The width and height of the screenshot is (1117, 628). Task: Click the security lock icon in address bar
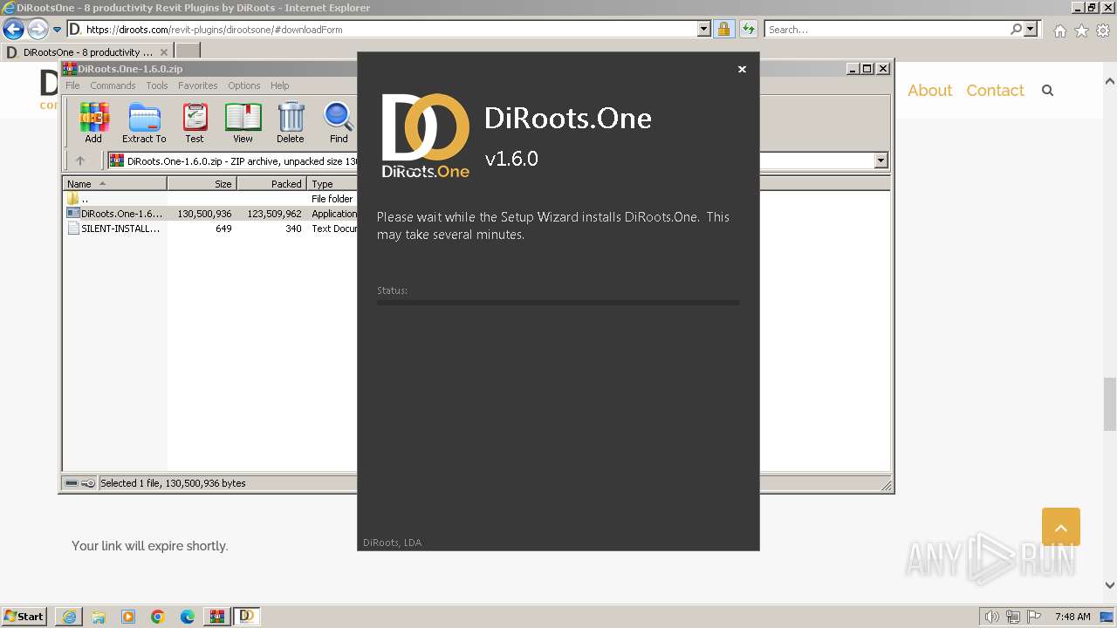tap(723, 29)
